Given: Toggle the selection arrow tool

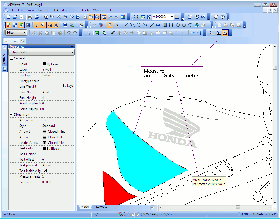Looking at the screenshot, I should point(110,25).
